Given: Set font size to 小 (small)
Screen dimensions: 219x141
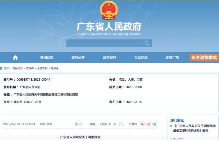Looking at the screenshot, I should point(119,124).
